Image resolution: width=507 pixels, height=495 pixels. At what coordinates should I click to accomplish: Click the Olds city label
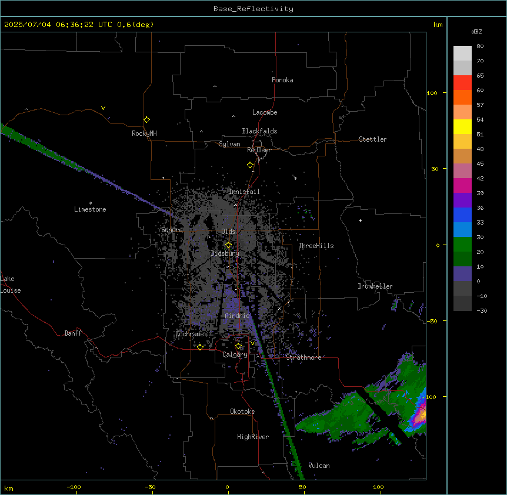click(228, 232)
